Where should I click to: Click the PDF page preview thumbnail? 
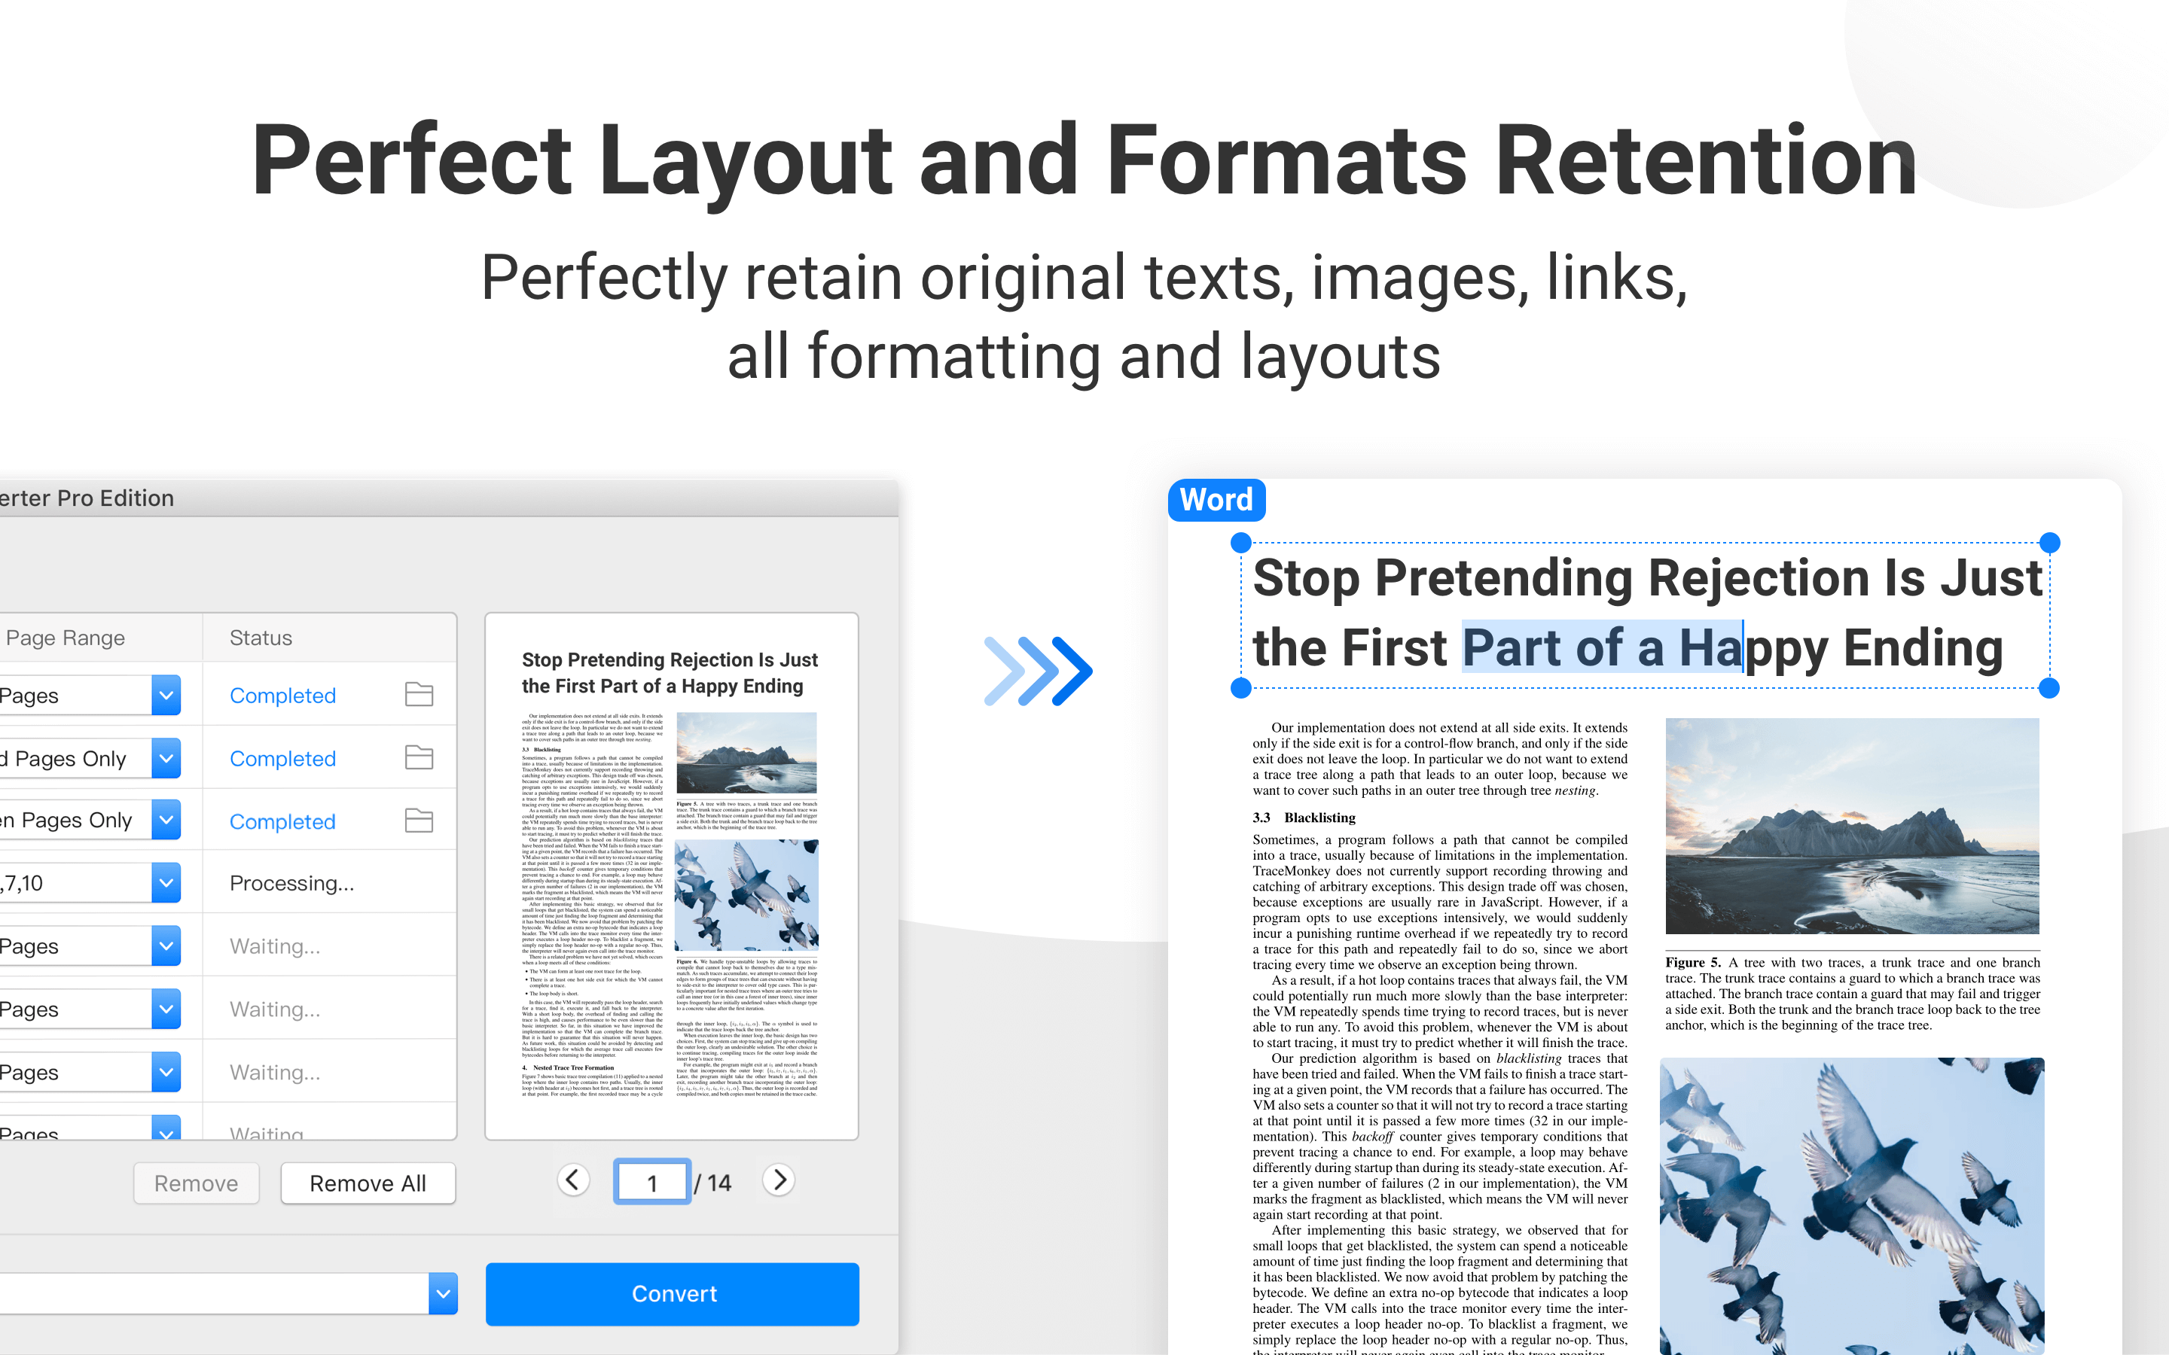670,876
